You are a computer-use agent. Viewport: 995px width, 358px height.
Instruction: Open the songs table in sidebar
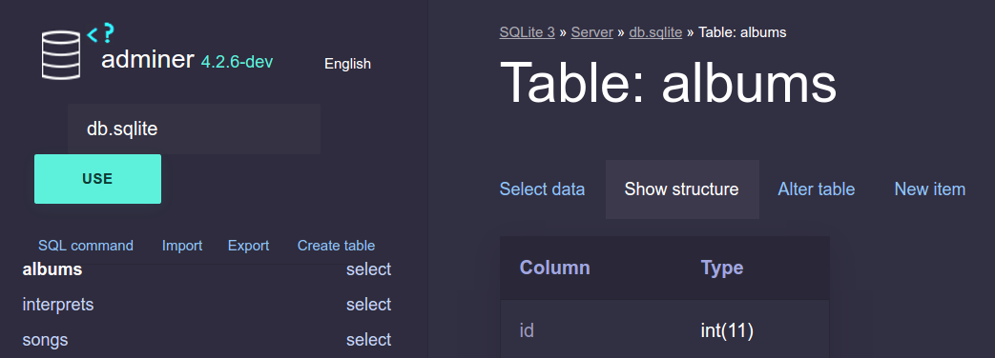pyautogui.click(x=45, y=340)
